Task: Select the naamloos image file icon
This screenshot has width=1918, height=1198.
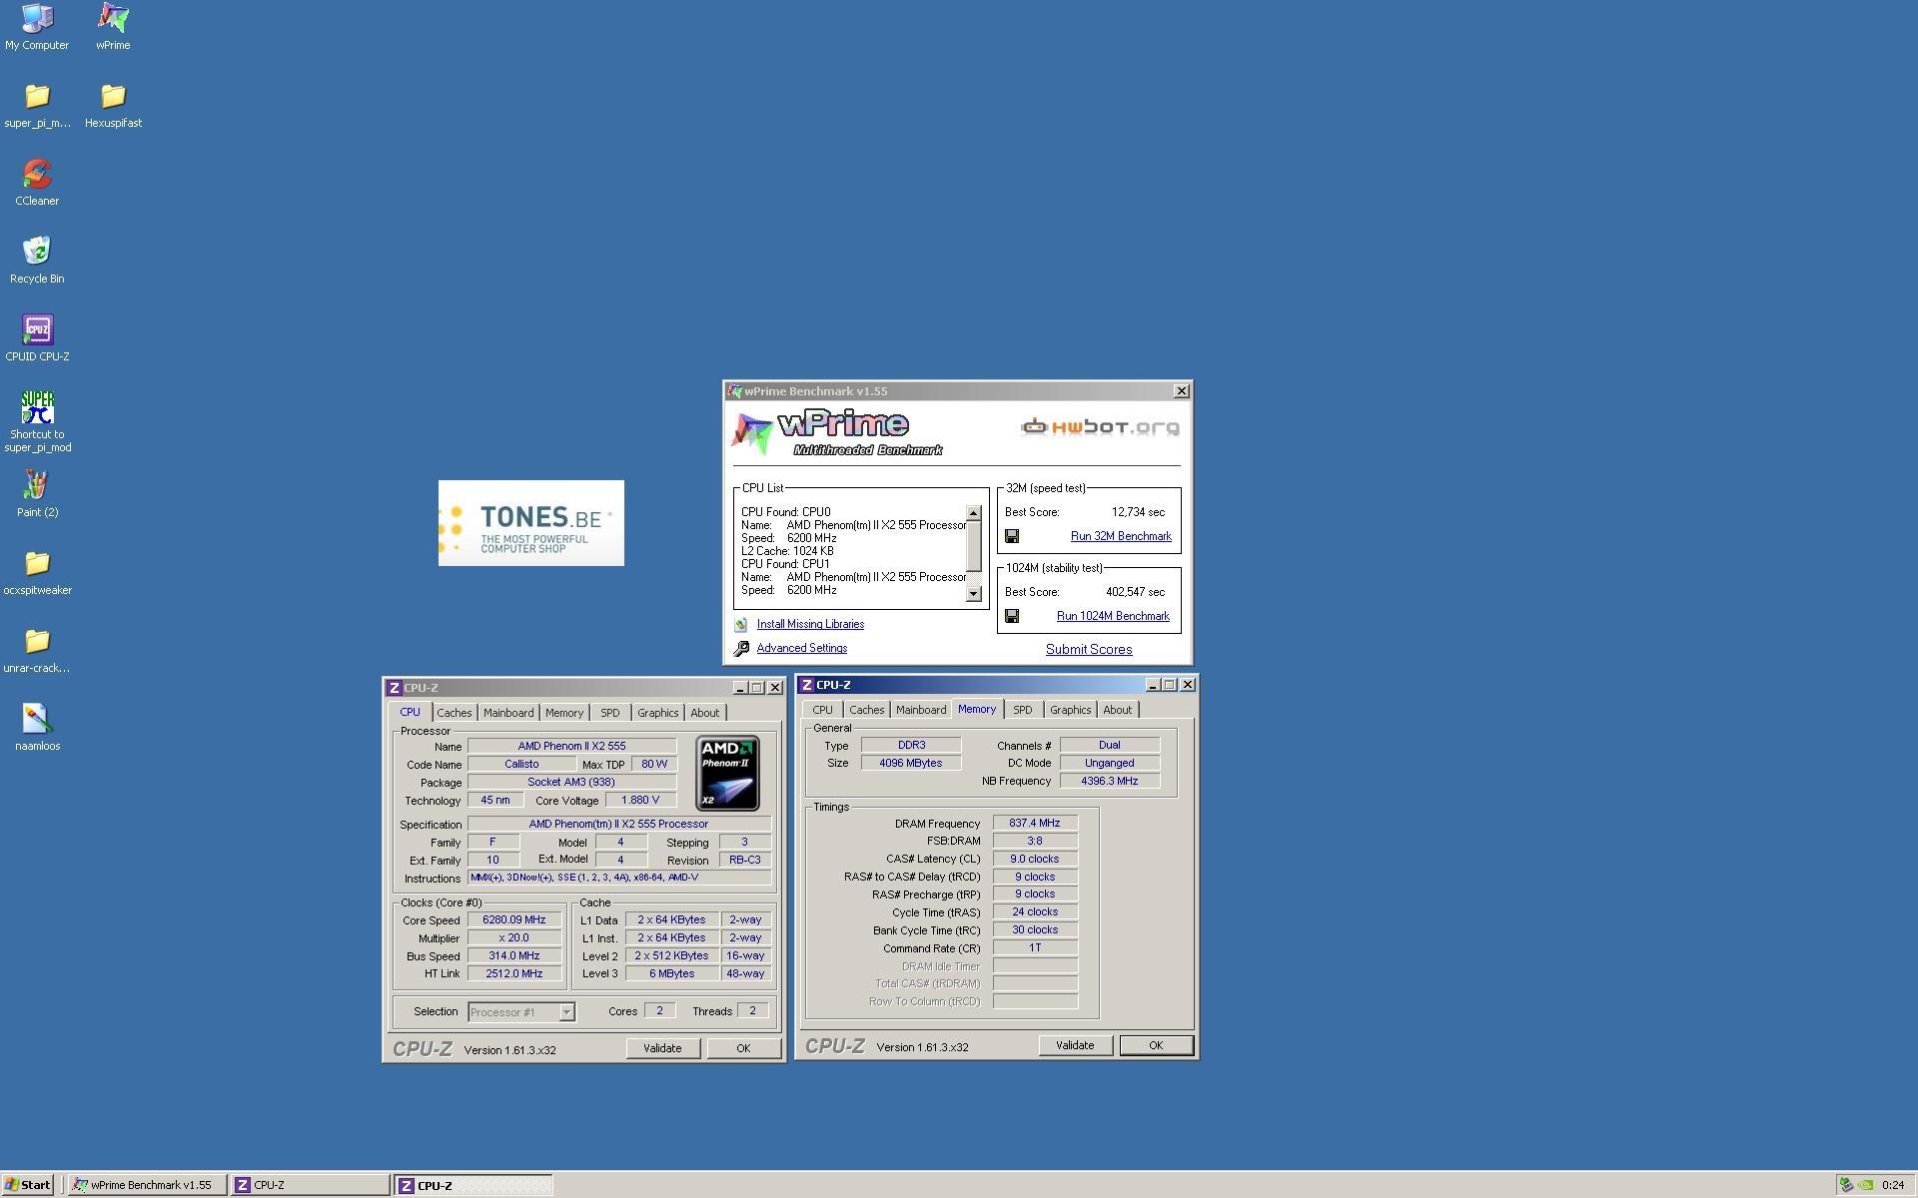Action: point(37,728)
